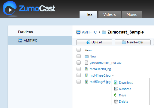Click the folder icon on New Folder button
Image resolution: width=154 pixels, height=108 pixels.
point(124,42)
